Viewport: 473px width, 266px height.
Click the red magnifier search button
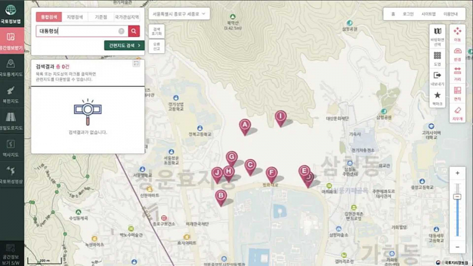[134, 31]
